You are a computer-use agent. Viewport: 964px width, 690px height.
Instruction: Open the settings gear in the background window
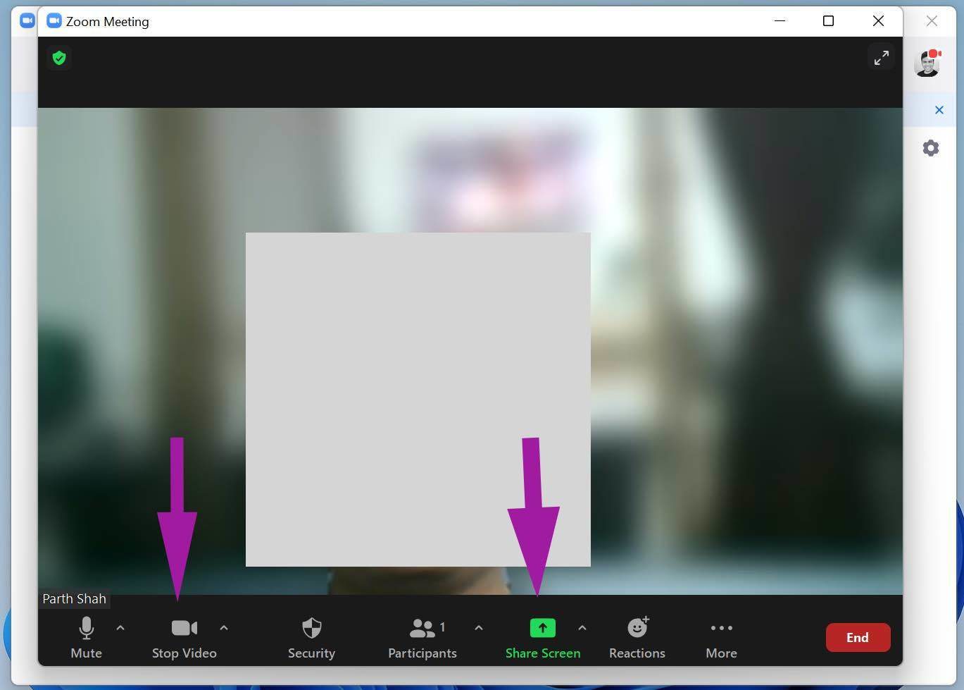click(931, 148)
